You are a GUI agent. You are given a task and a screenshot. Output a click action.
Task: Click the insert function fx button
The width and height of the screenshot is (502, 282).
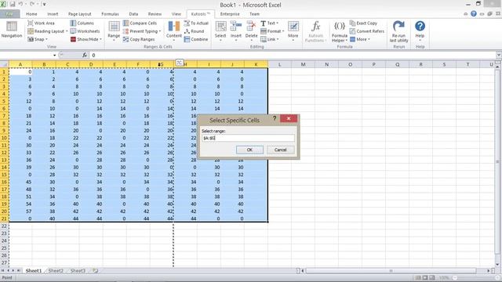coord(85,56)
